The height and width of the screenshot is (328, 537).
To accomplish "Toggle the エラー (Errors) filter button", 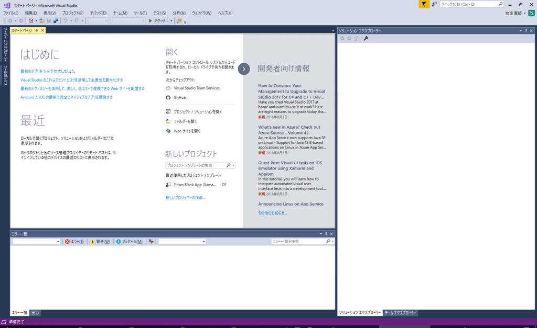I will tap(74, 242).
